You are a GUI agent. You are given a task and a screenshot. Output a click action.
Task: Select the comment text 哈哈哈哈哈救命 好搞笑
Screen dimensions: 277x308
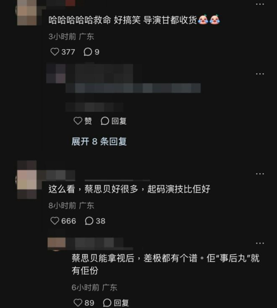(x=95, y=20)
